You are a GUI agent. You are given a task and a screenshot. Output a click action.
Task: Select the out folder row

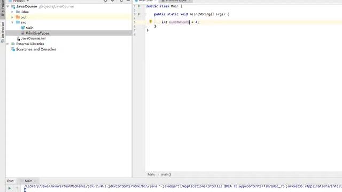[69, 17]
